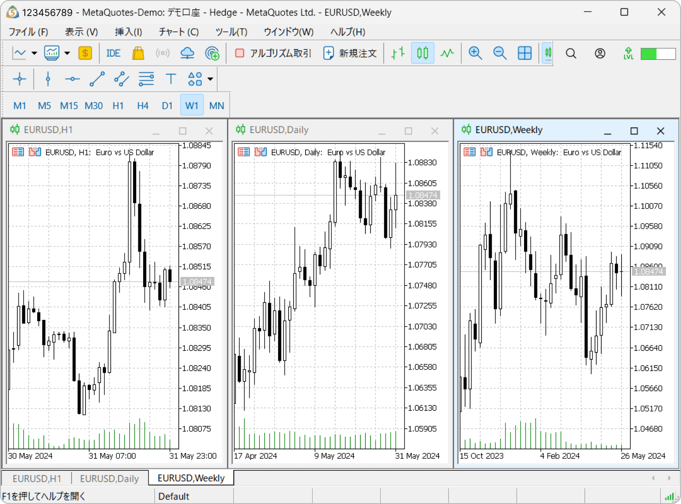Zoom out on the chart

[500, 53]
